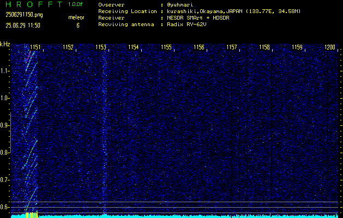Viewport: 343px width, 218px height.
Task: Click the version label 1.00f
Action: click(x=75, y=4)
